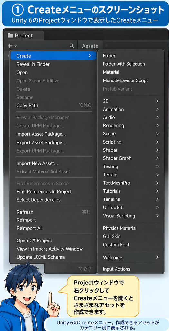Choose Open C# Project
The height and width of the screenshot is (331, 169).
click(54, 240)
